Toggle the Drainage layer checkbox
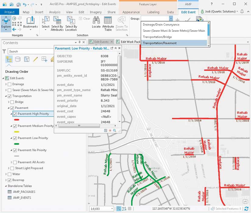The image size is (251, 213). click(x=9, y=84)
